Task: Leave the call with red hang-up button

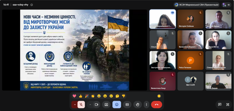Action: (x=157, y=105)
